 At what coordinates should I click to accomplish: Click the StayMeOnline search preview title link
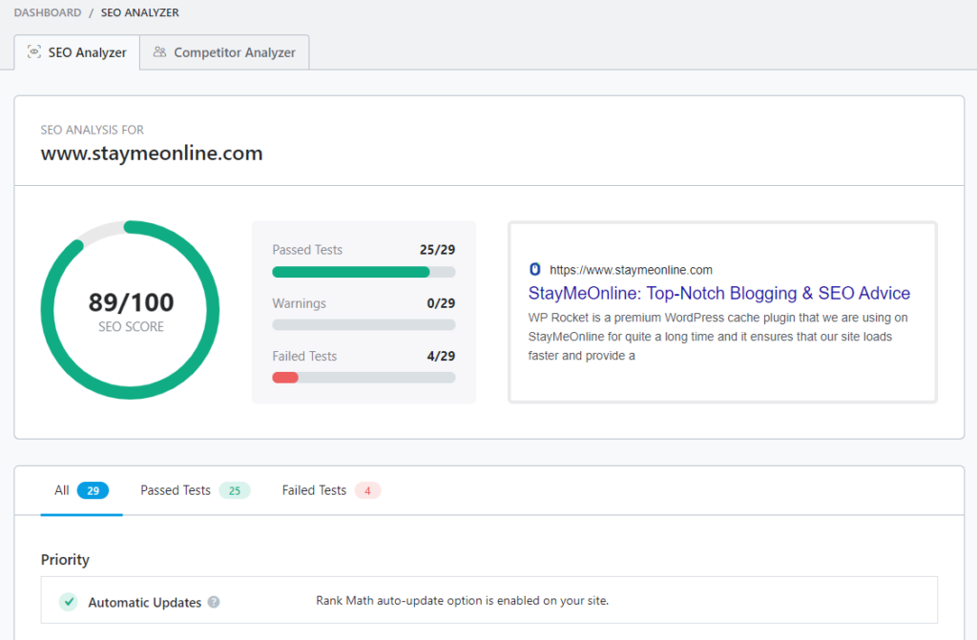click(x=719, y=293)
